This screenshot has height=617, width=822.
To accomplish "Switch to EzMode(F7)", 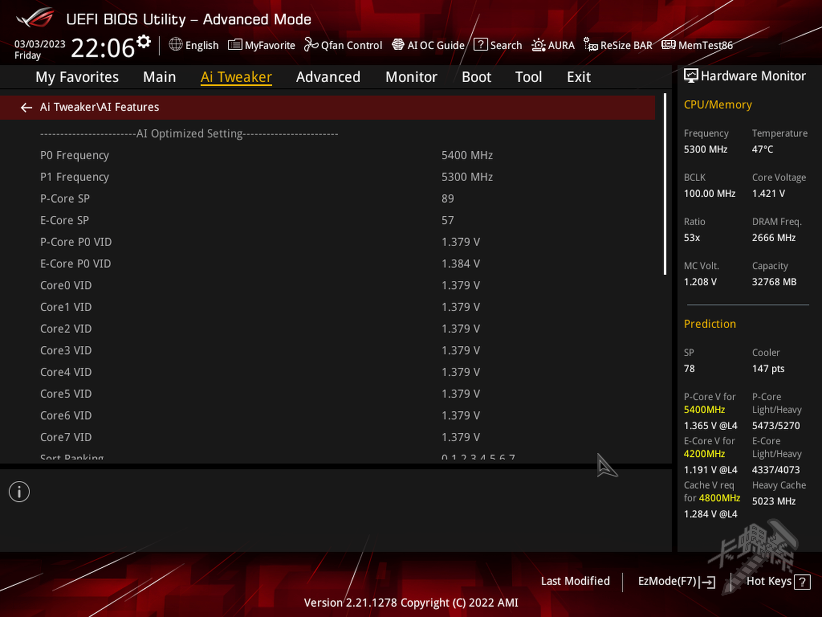I will pyautogui.click(x=676, y=581).
